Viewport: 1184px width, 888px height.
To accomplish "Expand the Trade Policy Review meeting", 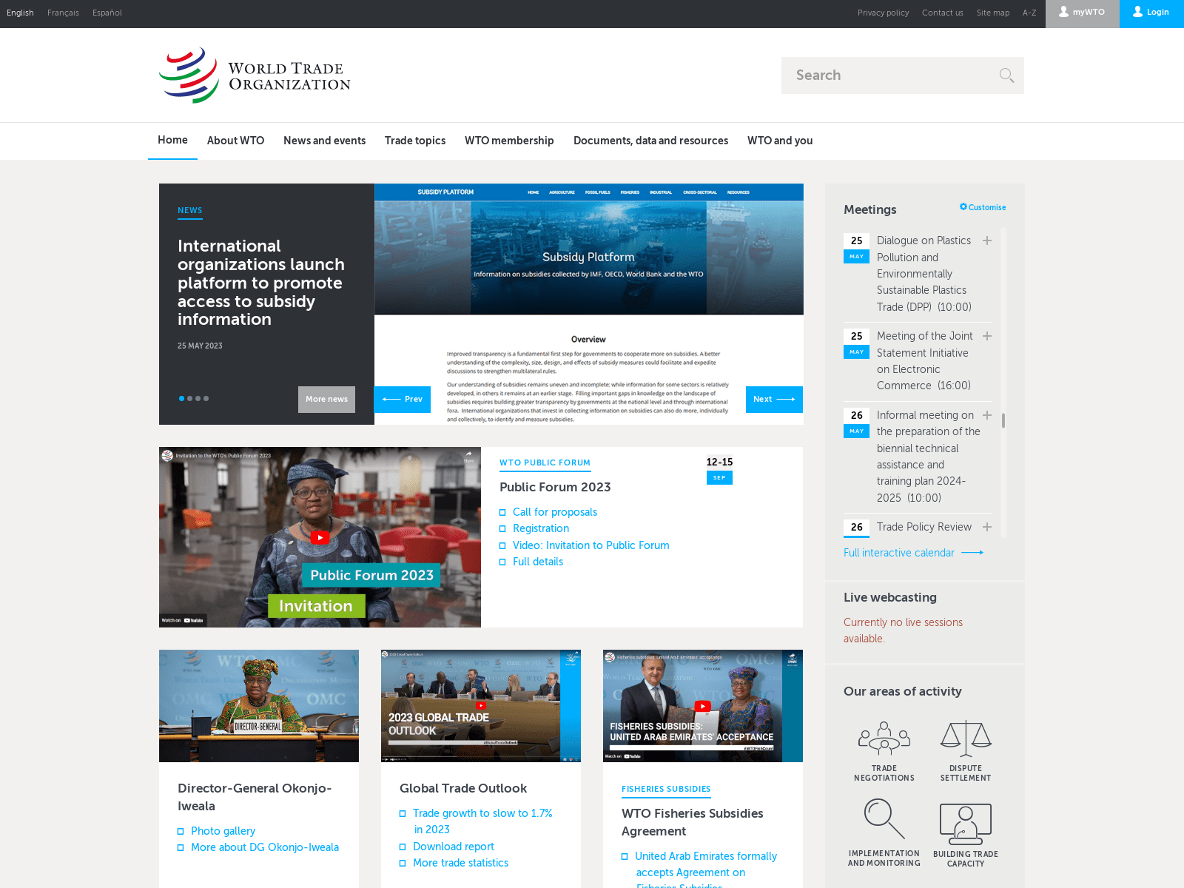I will click(987, 527).
